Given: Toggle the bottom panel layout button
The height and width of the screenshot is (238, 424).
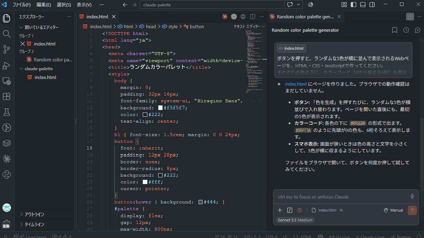Looking at the screenshot, I should tap(363, 5).
